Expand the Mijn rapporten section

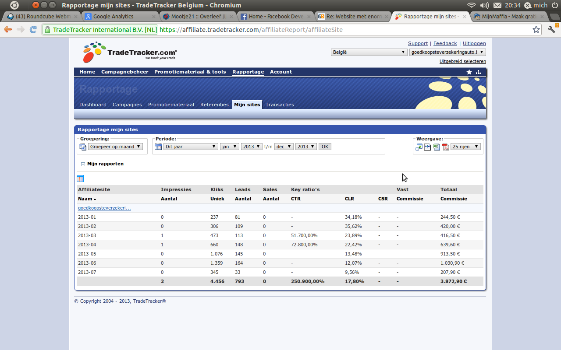click(83, 164)
